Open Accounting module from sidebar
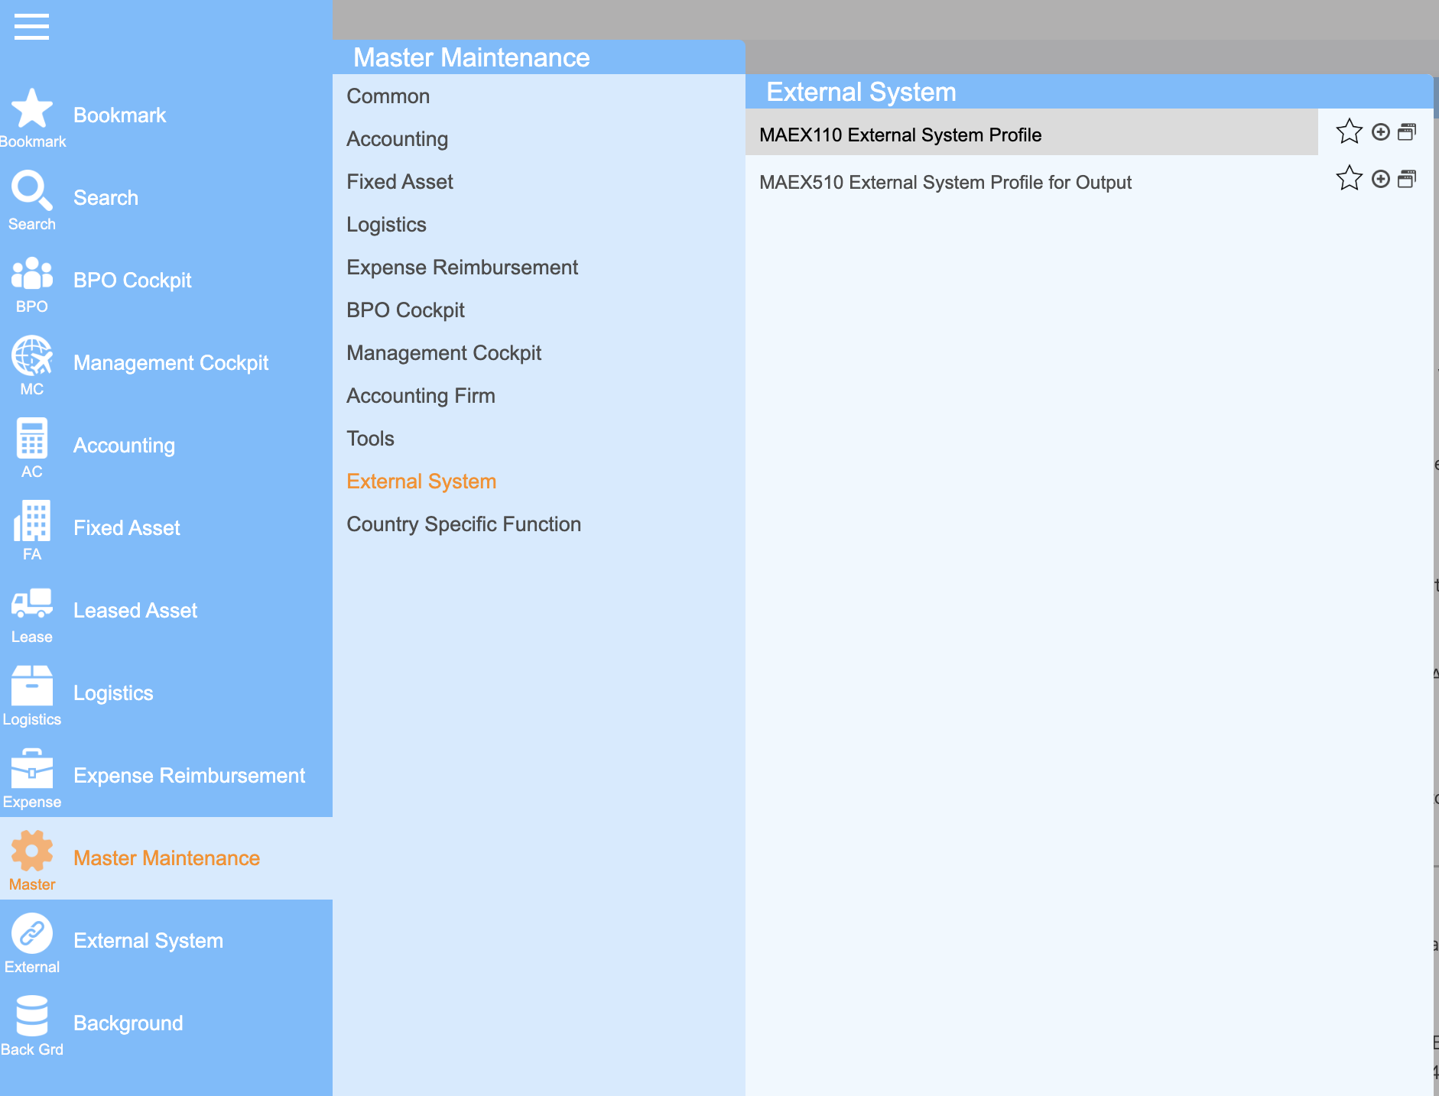This screenshot has width=1439, height=1096. click(x=125, y=446)
